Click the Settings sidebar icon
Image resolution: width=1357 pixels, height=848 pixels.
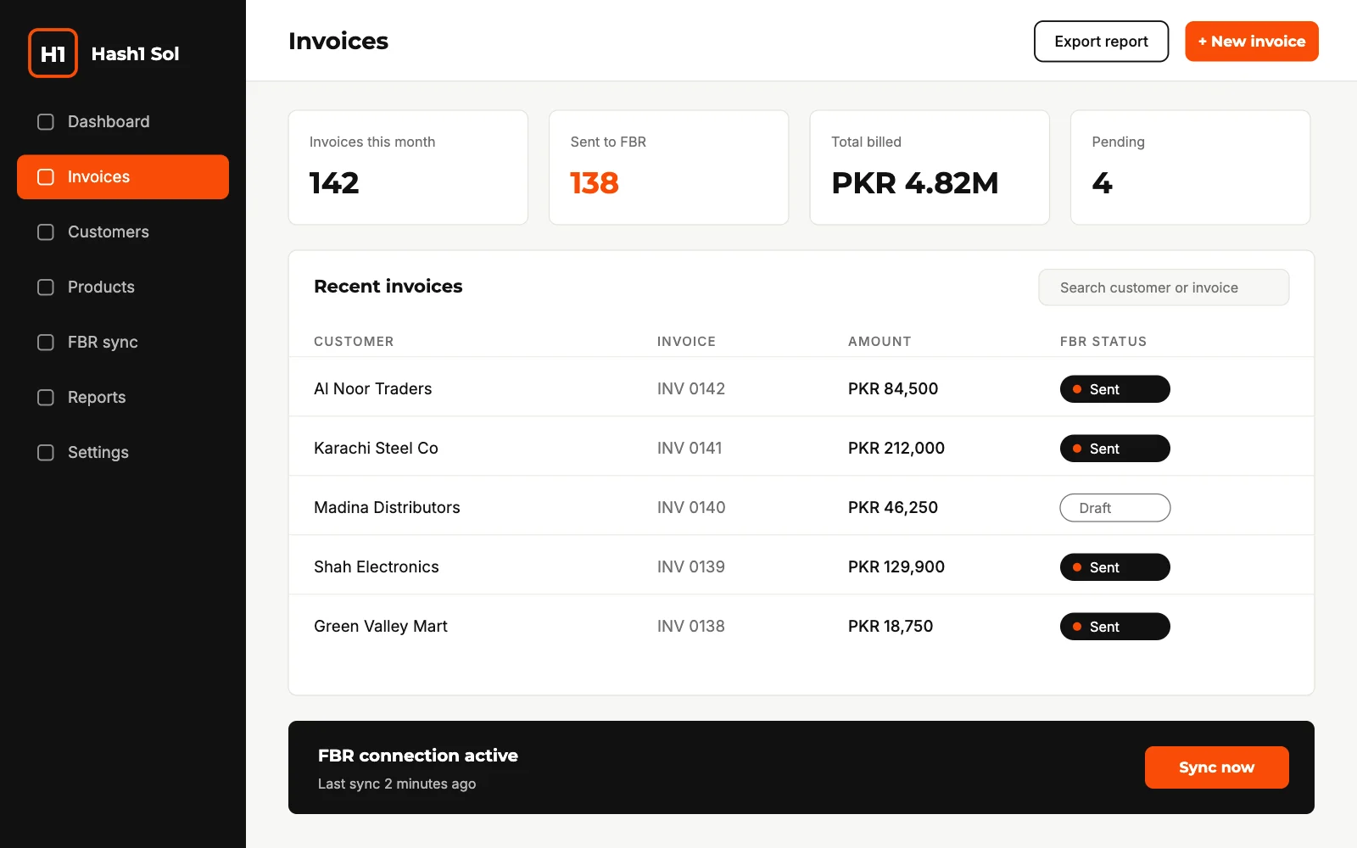click(46, 453)
